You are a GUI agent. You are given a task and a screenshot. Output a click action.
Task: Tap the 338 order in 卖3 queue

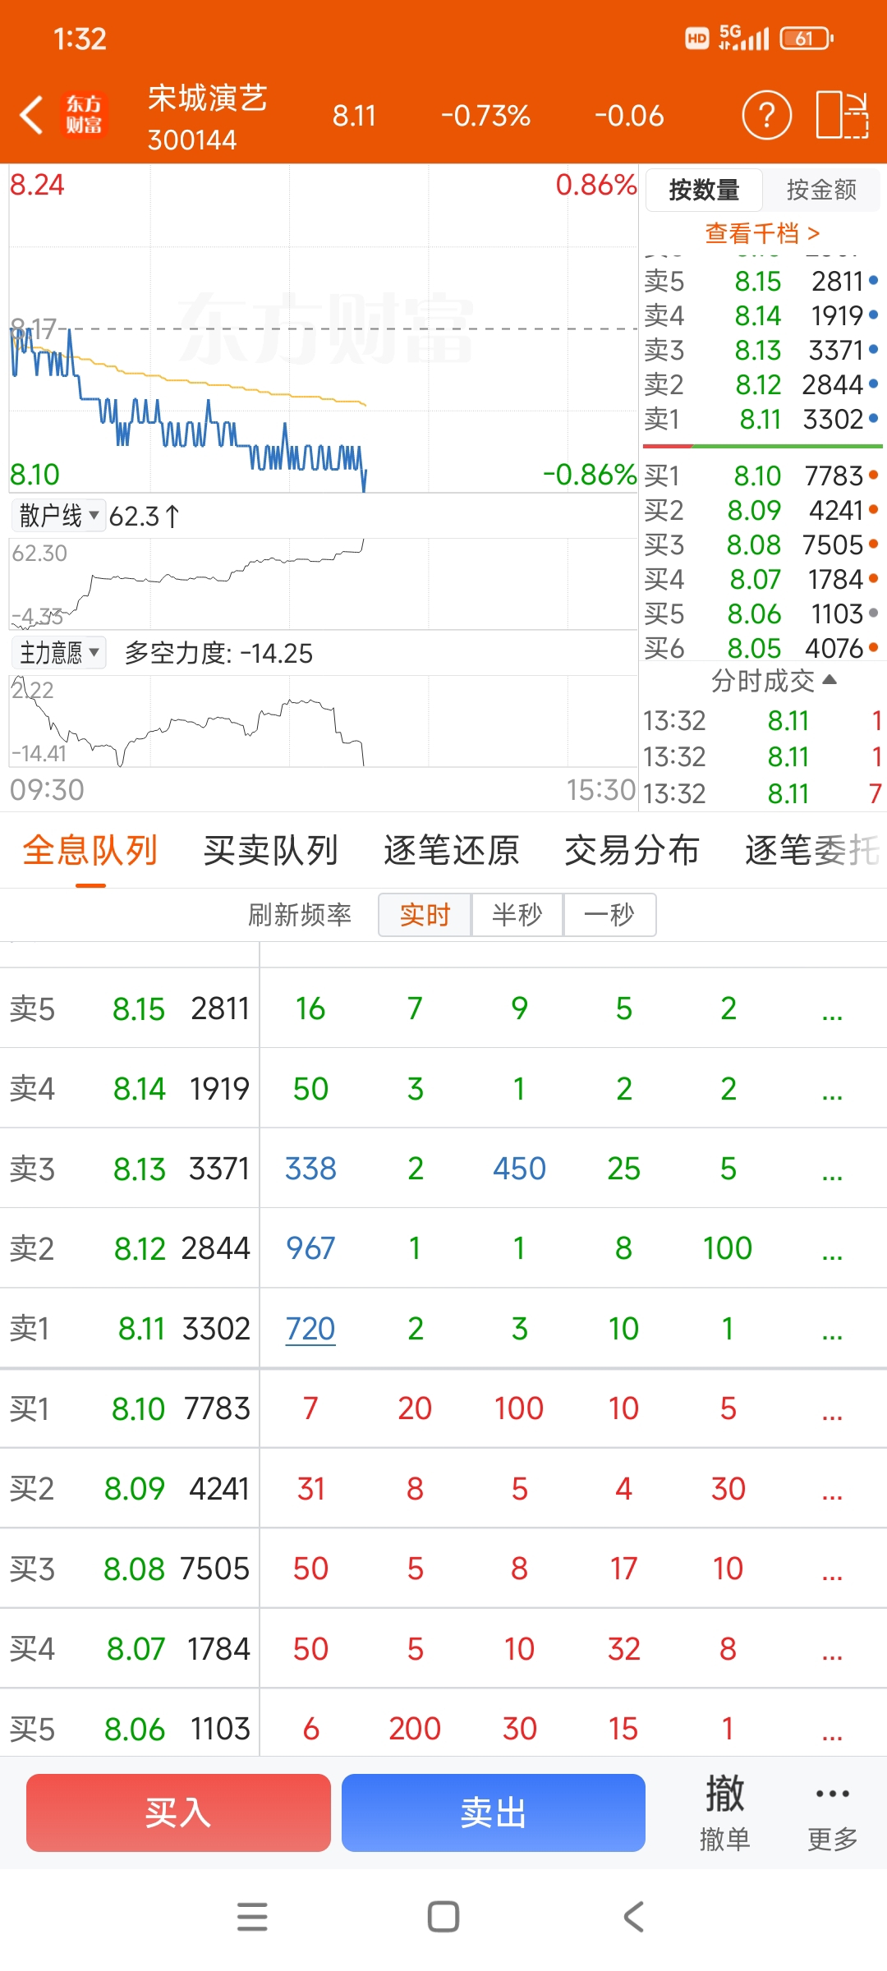pos(310,1169)
